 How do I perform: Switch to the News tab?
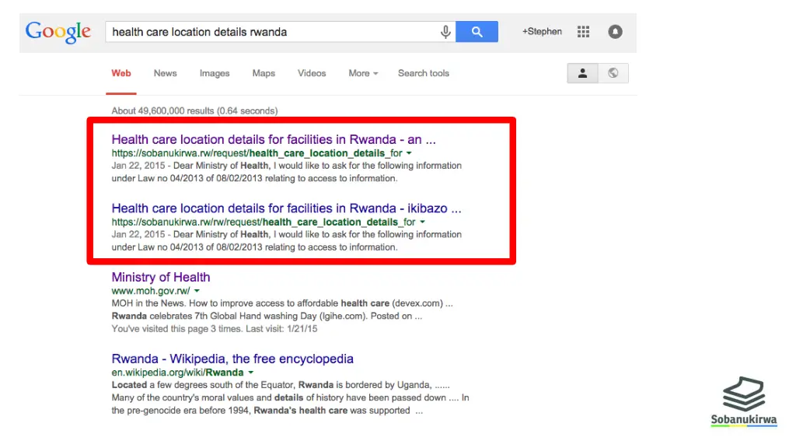pos(165,73)
